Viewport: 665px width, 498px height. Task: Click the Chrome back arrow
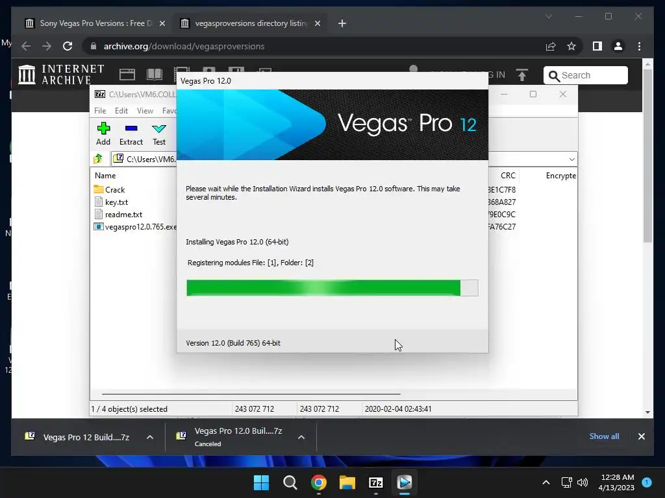tap(26, 46)
